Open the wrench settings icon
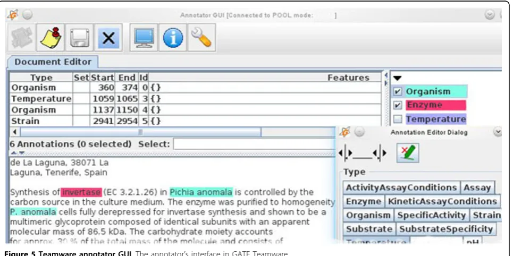513x256 pixels. pos(202,38)
